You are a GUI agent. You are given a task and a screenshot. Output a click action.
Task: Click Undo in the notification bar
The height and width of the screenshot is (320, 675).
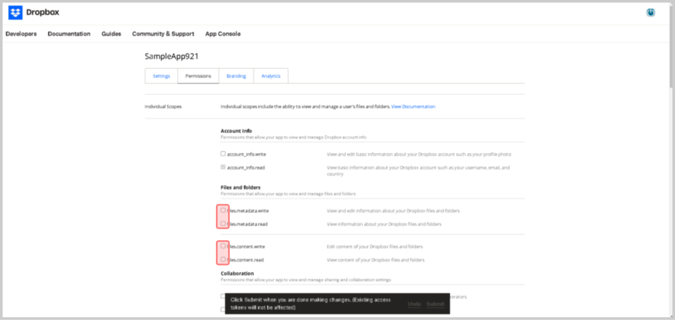[414, 304]
